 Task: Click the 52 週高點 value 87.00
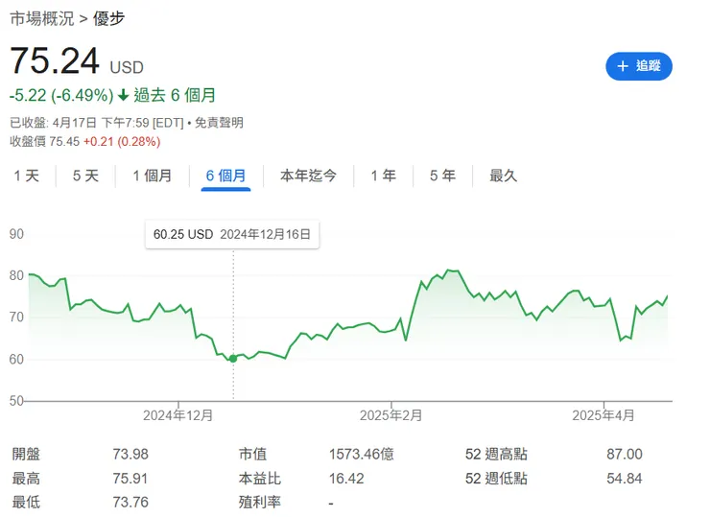(625, 454)
